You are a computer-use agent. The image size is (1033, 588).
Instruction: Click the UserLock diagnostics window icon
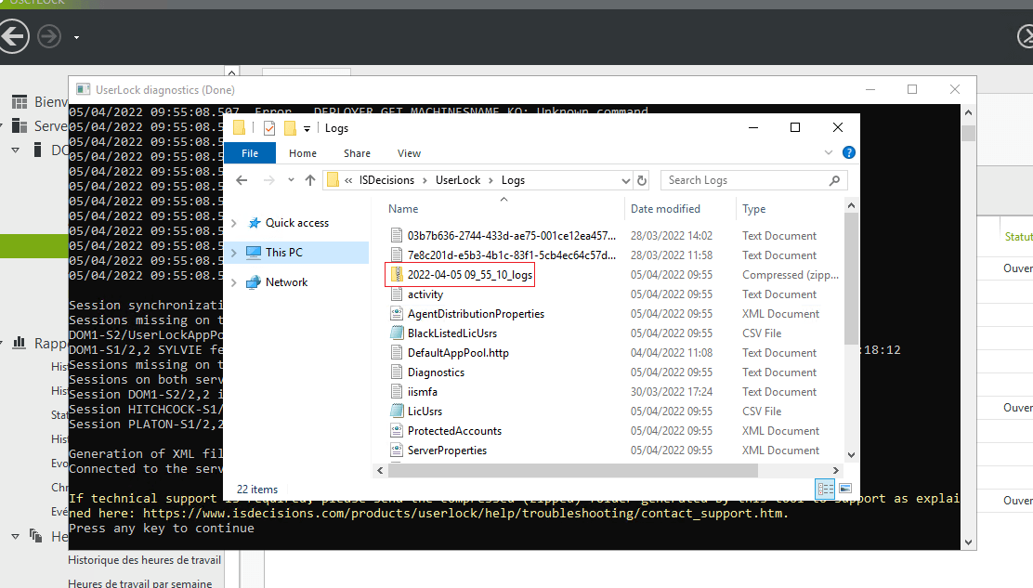(83, 89)
